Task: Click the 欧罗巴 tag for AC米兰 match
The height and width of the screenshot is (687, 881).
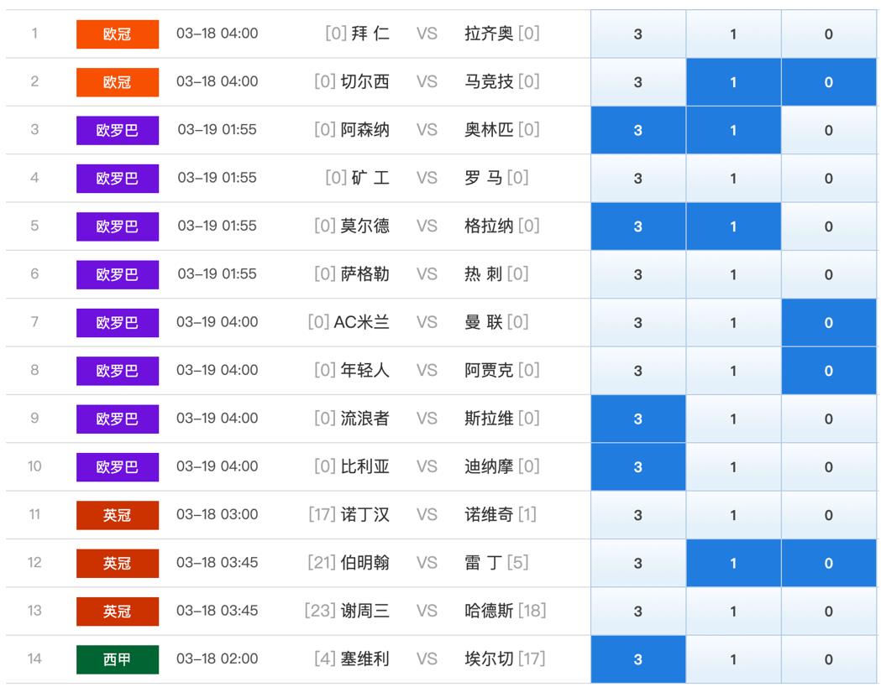Action: [x=118, y=323]
